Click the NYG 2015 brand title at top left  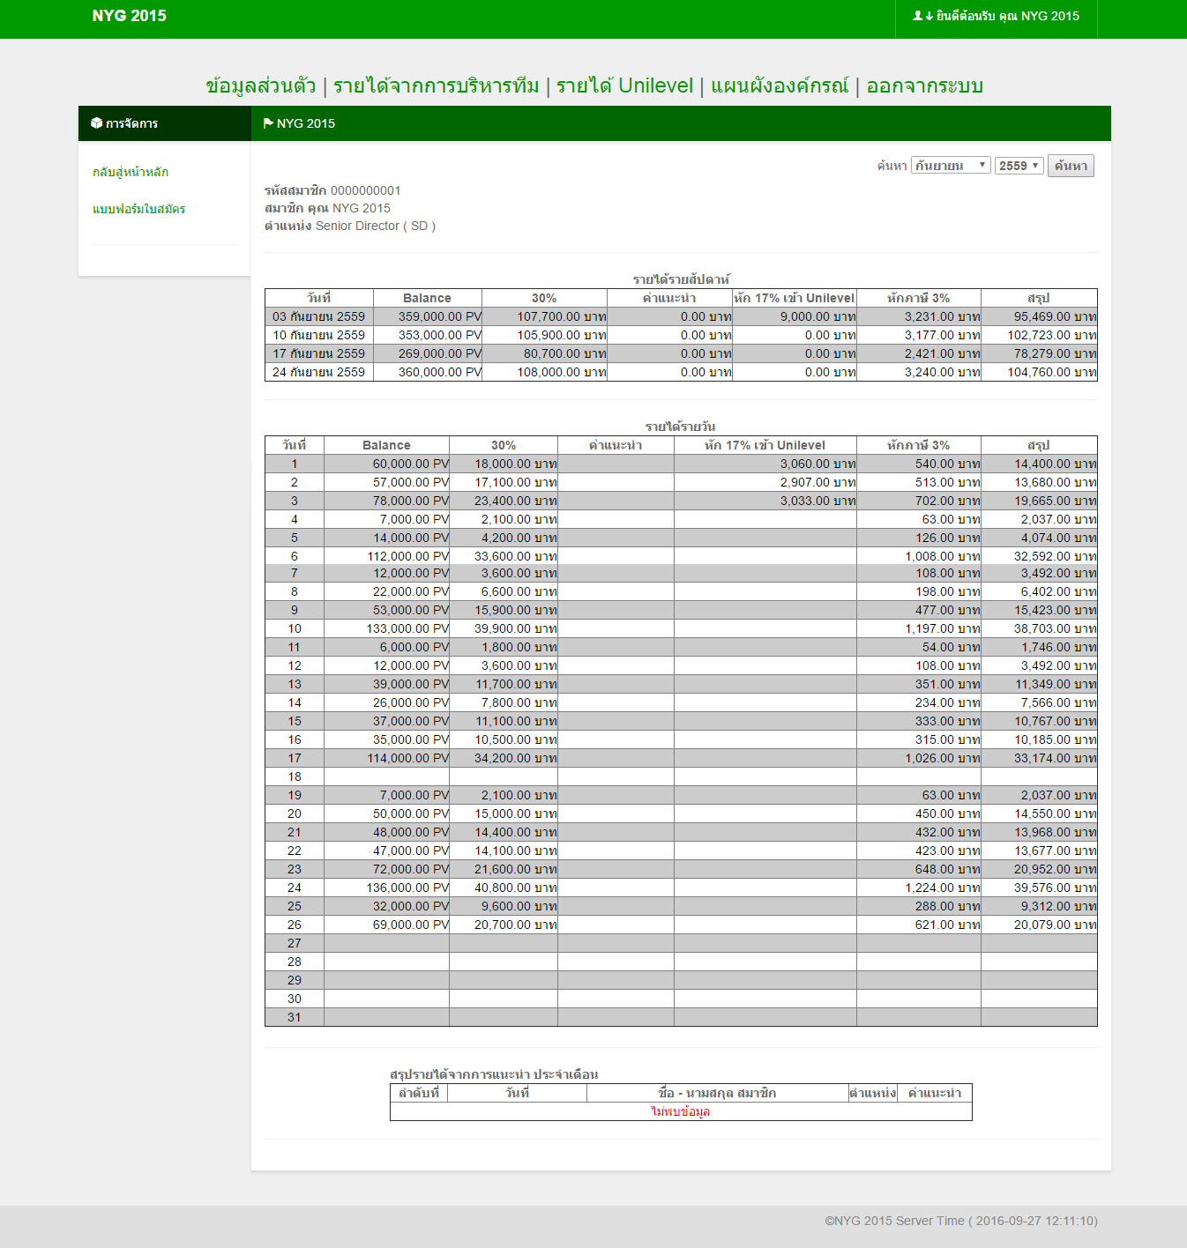tap(129, 16)
